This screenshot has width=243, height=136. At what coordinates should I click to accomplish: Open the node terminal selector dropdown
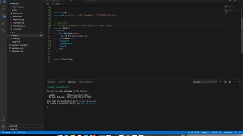(x=205, y=82)
